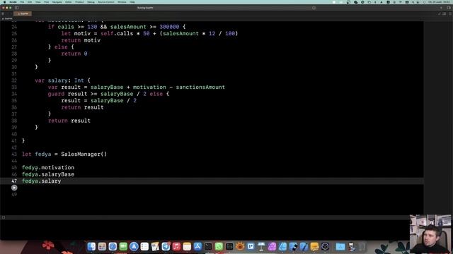Toggle the debug area button at bottom left
Screen dimensions: 453x254
coord(4,217)
